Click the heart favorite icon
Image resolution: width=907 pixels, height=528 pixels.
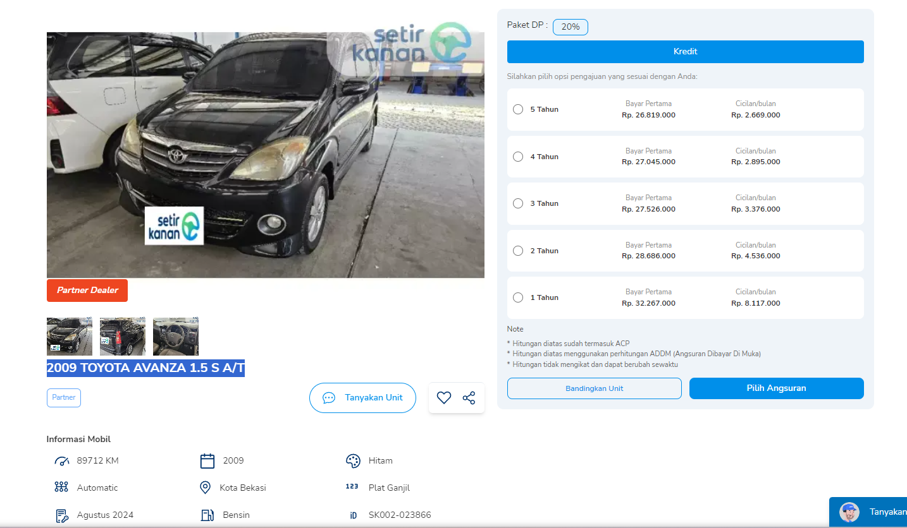click(x=444, y=398)
